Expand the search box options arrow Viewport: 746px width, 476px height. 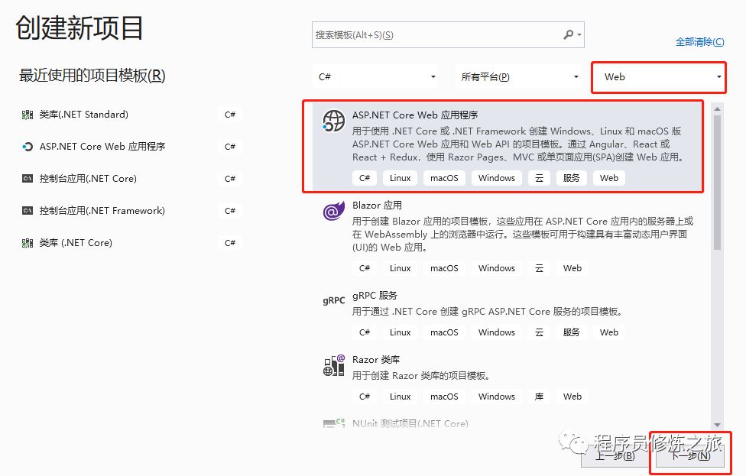tap(579, 34)
